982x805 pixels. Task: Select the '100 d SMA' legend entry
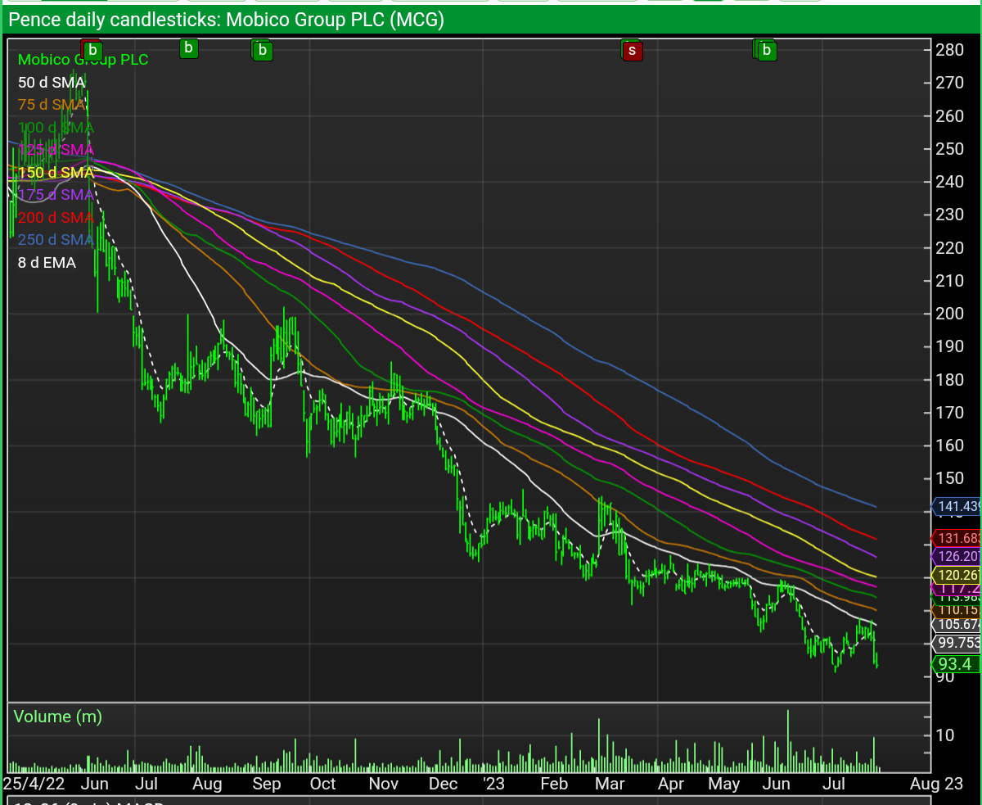tap(56, 128)
